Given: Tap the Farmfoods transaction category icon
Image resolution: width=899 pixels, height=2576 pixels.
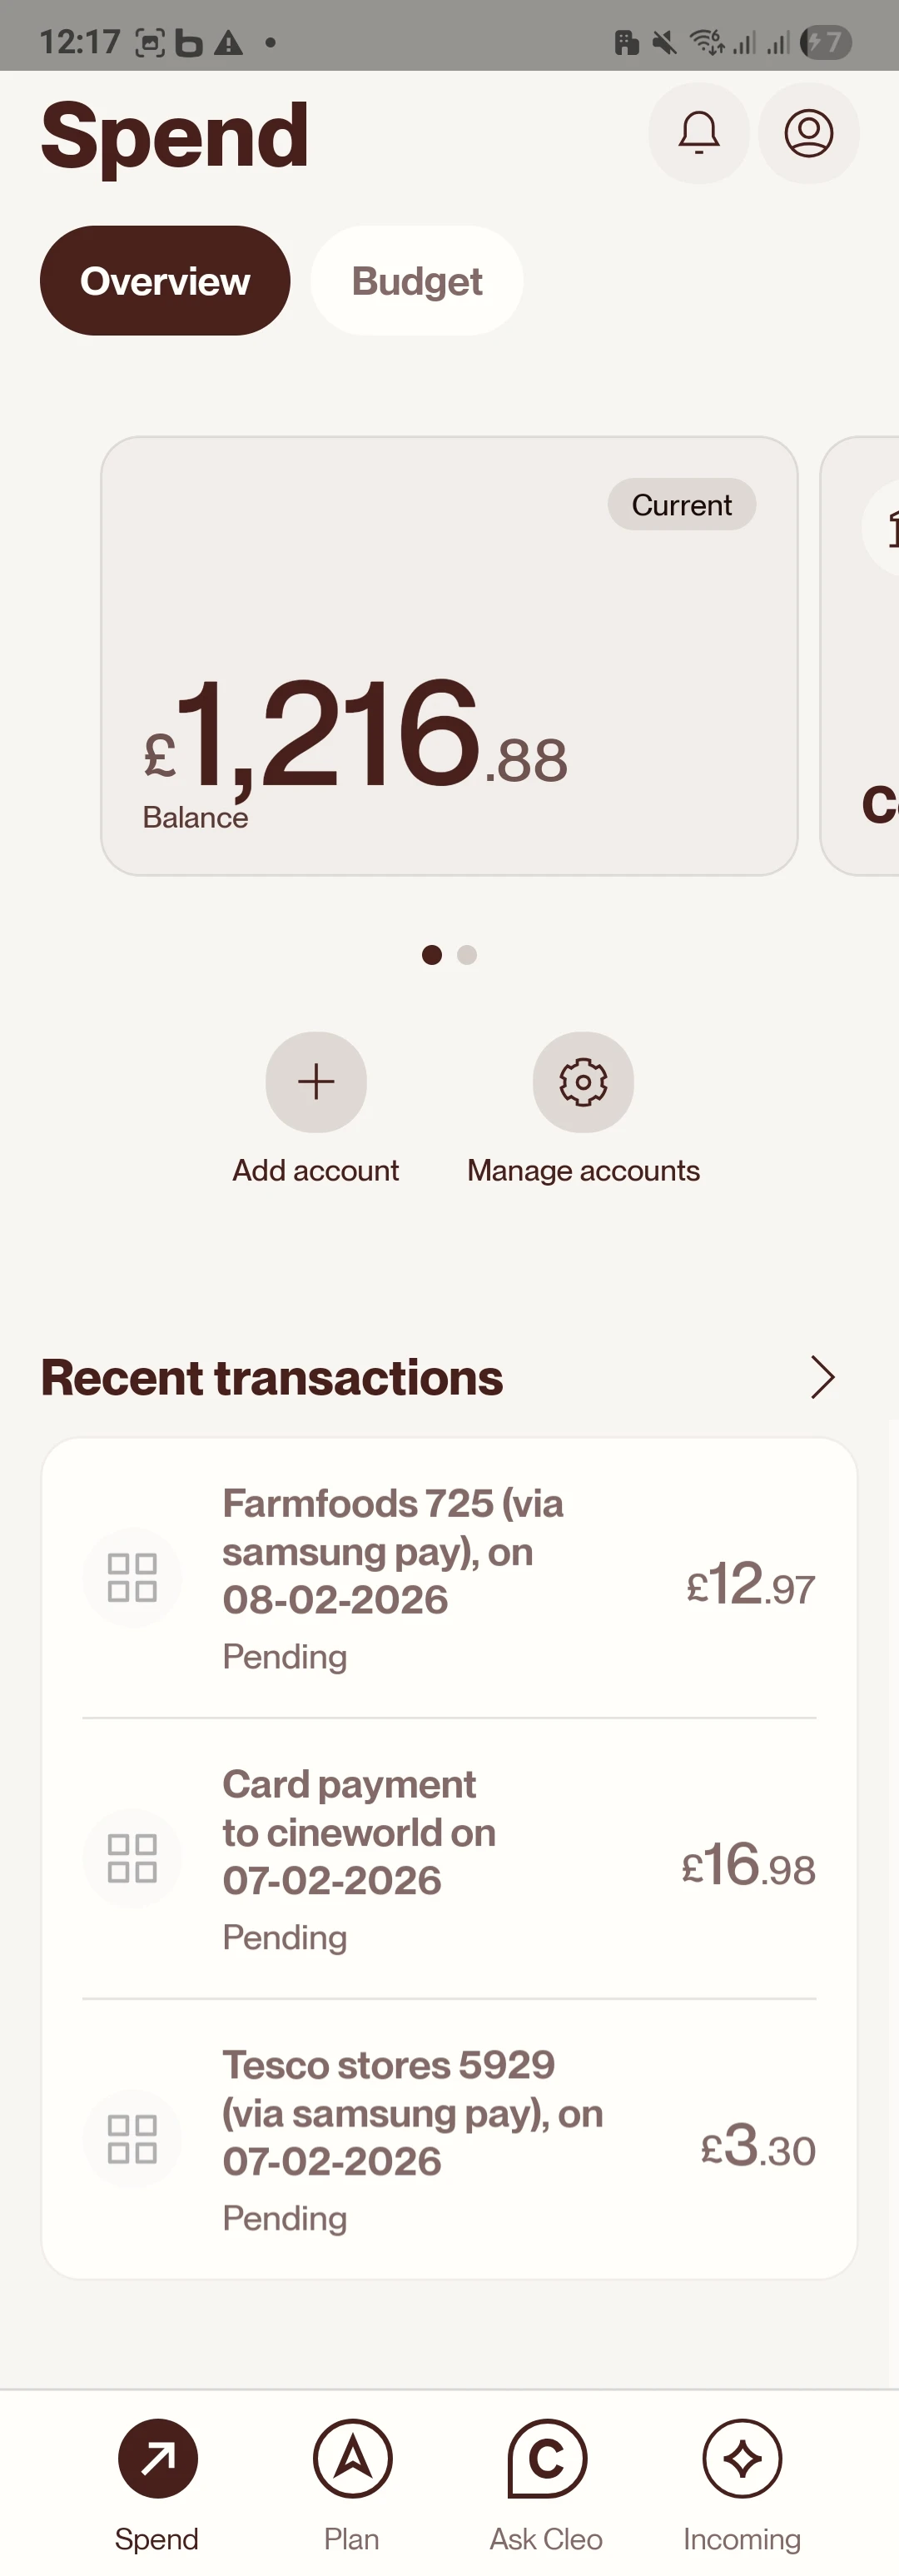Looking at the screenshot, I should (132, 1578).
